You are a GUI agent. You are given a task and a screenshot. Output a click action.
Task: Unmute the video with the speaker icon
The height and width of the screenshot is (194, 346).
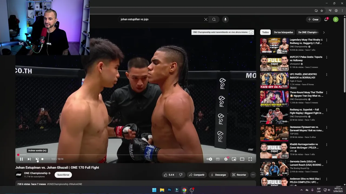(37, 159)
